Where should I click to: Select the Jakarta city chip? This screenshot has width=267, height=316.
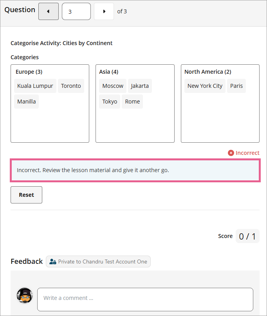140,86
